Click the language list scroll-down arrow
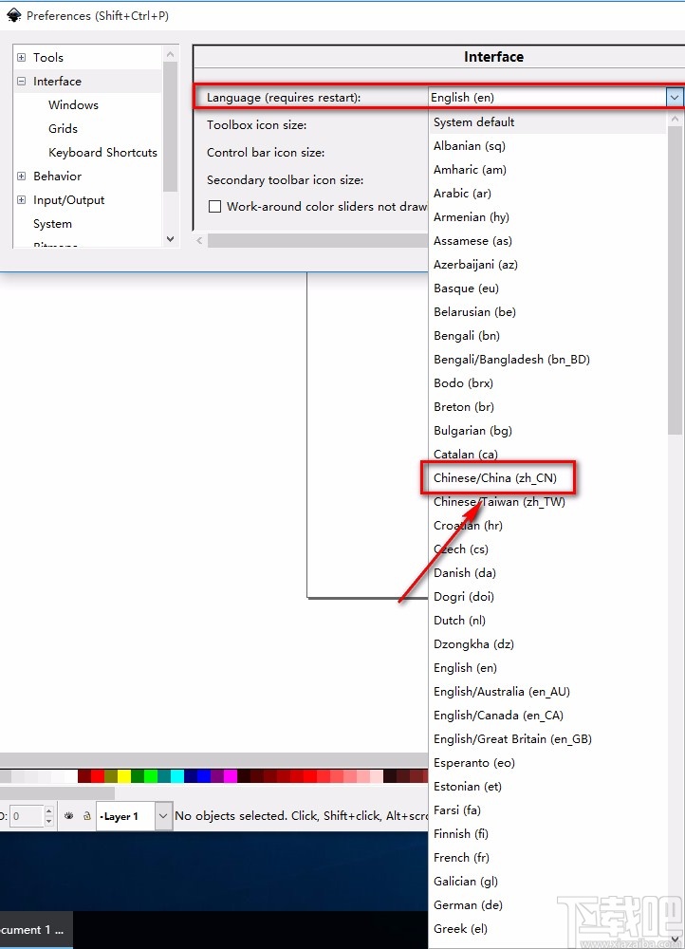Image resolution: width=685 pixels, height=949 pixels. (x=676, y=939)
